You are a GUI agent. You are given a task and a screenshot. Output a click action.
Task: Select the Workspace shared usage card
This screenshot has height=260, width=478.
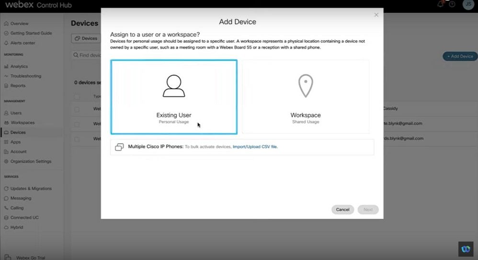coord(306,97)
